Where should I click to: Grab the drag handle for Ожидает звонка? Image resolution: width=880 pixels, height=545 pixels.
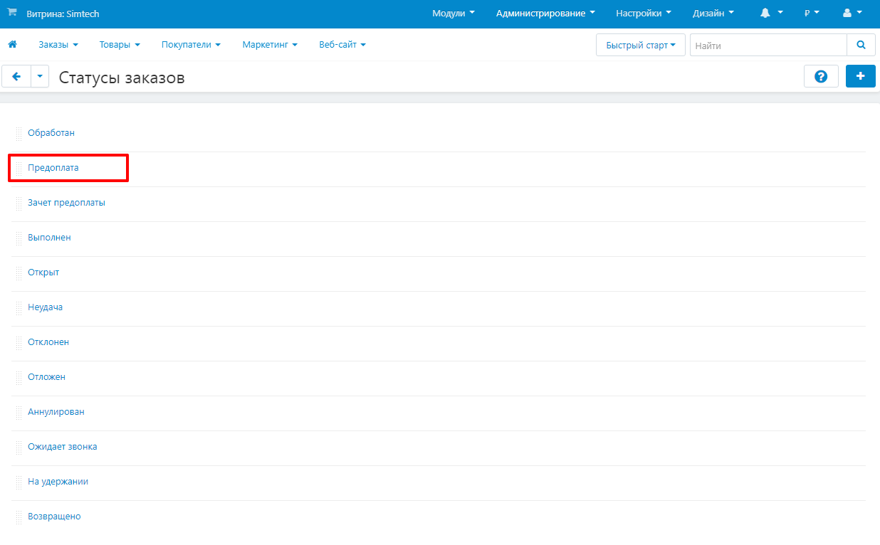19,448
